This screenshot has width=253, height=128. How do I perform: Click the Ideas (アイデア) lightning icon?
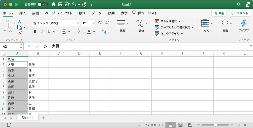click(x=244, y=23)
